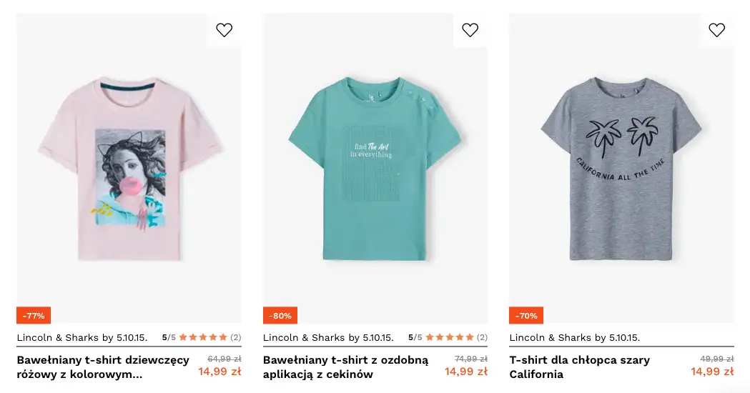The width and height of the screenshot is (750, 393).
Task: Add pink girls' t-shirt to wishlist
Action: click(224, 30)
